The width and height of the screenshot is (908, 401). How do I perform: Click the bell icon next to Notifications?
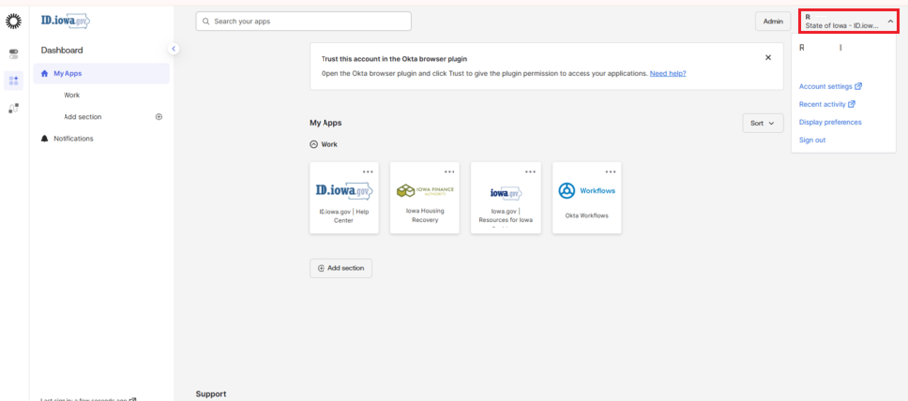pos(44,139)
